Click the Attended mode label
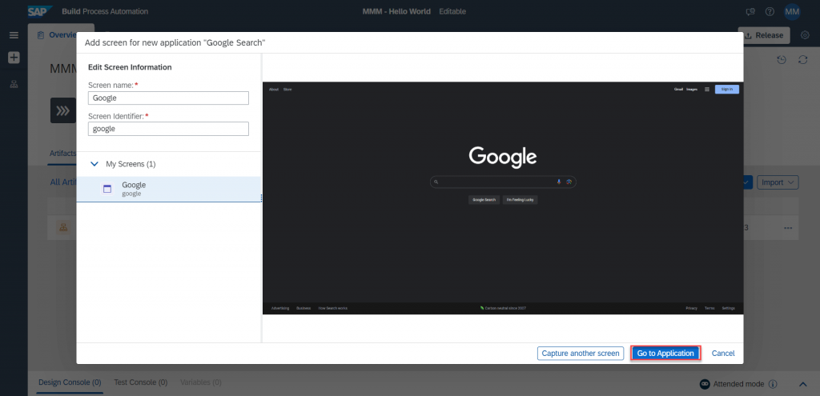This screenshot has height=396, width=820. 738,384
